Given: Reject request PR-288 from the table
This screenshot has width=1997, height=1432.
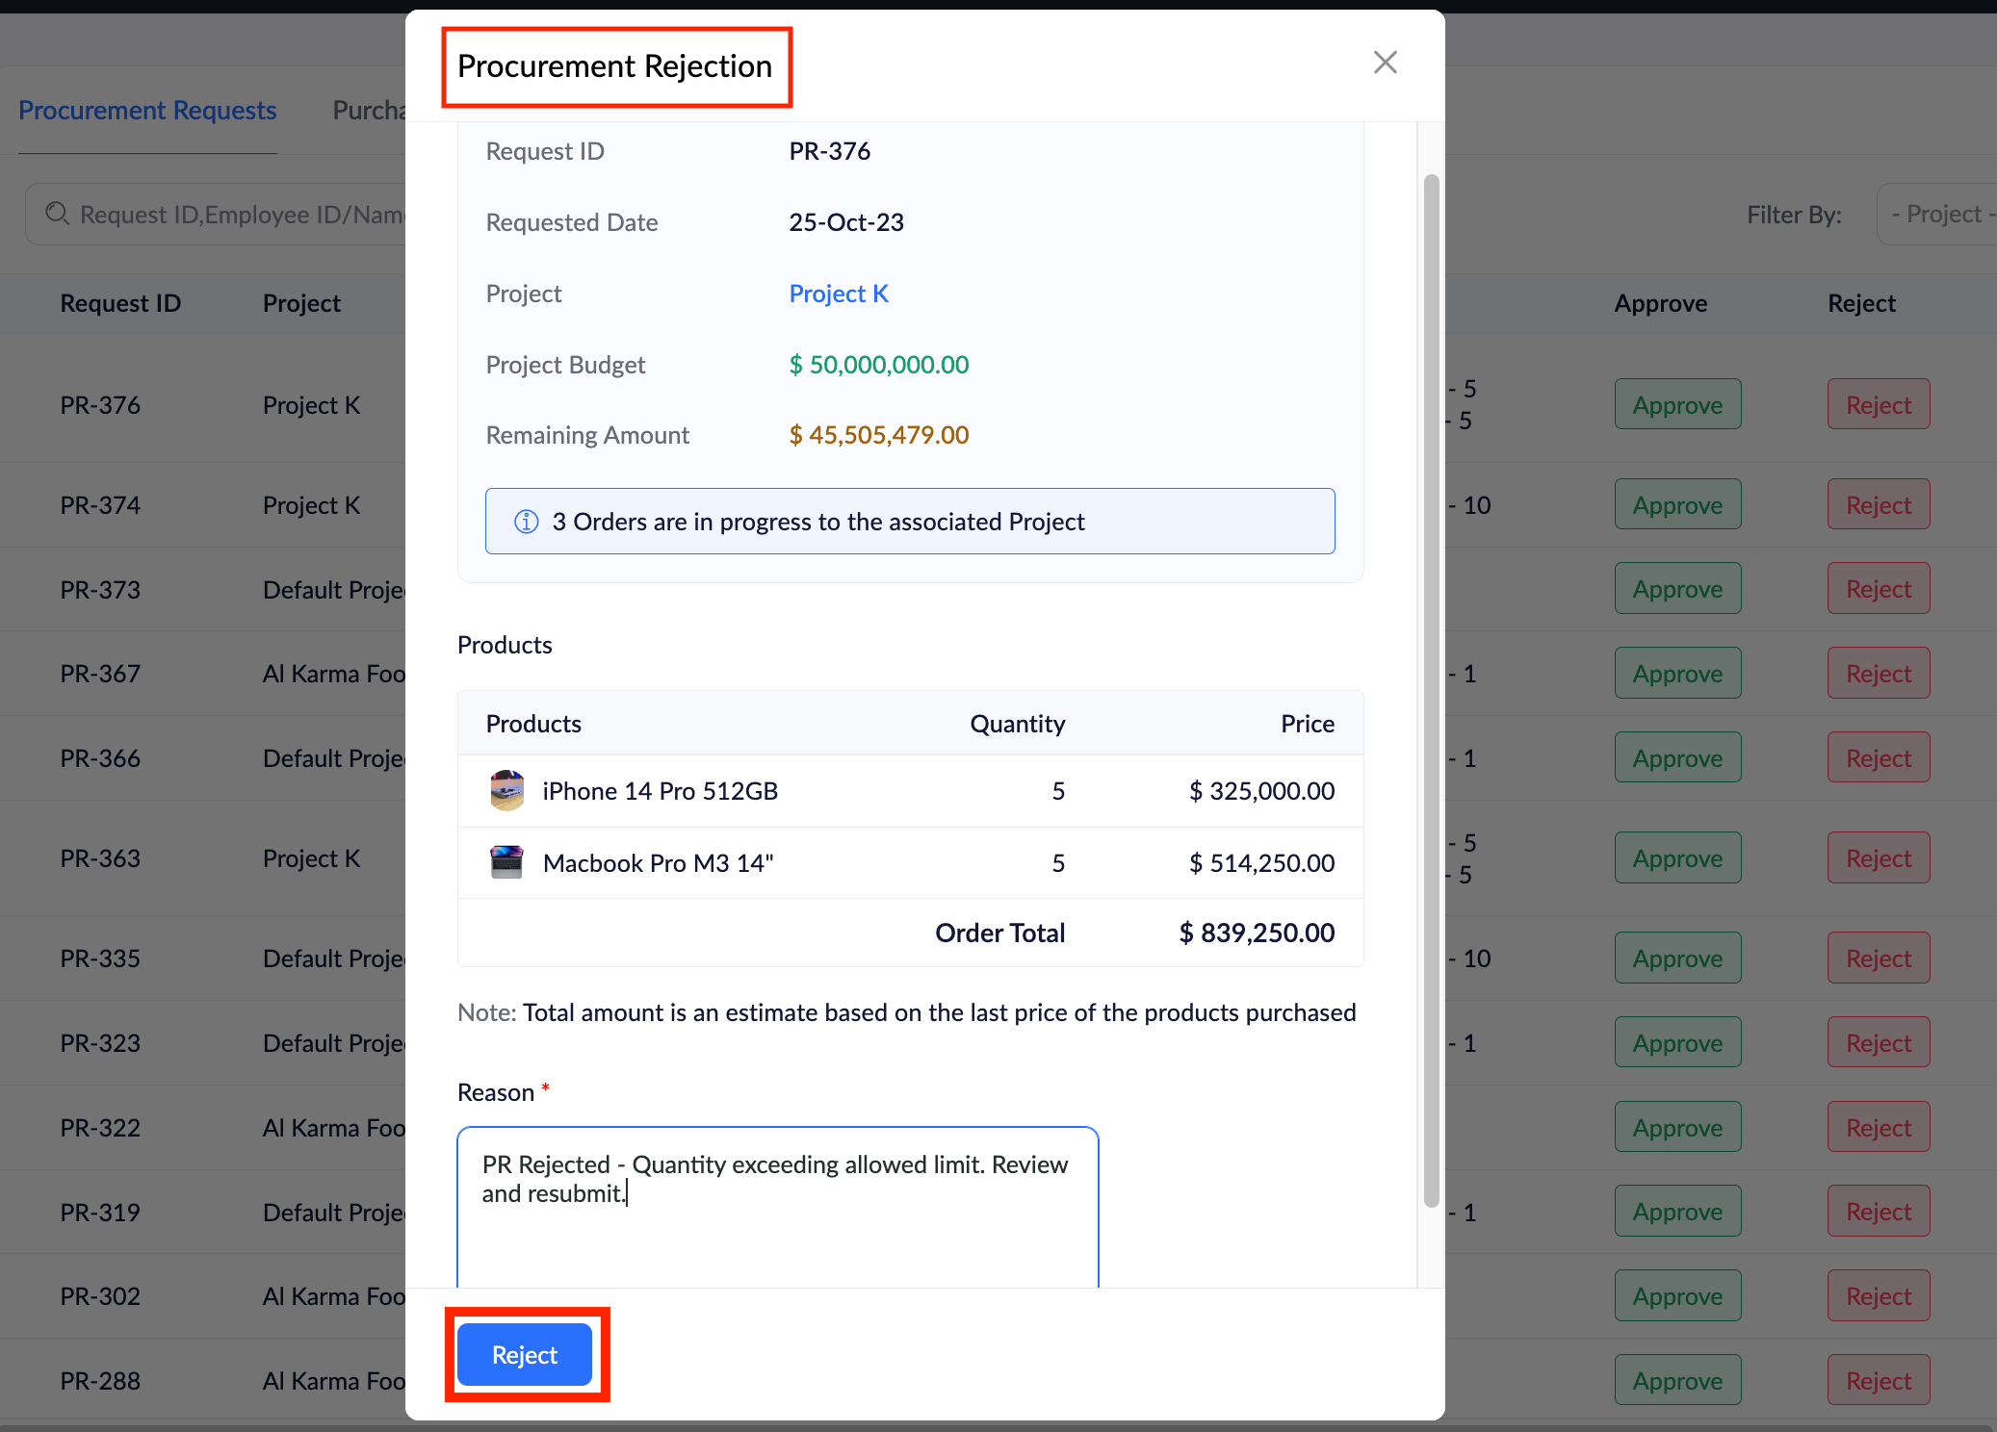Looking at the screenshot, I should coord(1878,1381).
